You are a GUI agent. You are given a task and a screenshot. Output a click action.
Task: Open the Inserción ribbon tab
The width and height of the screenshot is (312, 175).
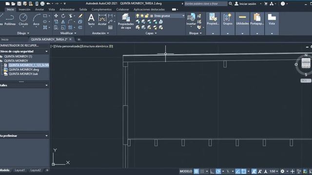24,9
